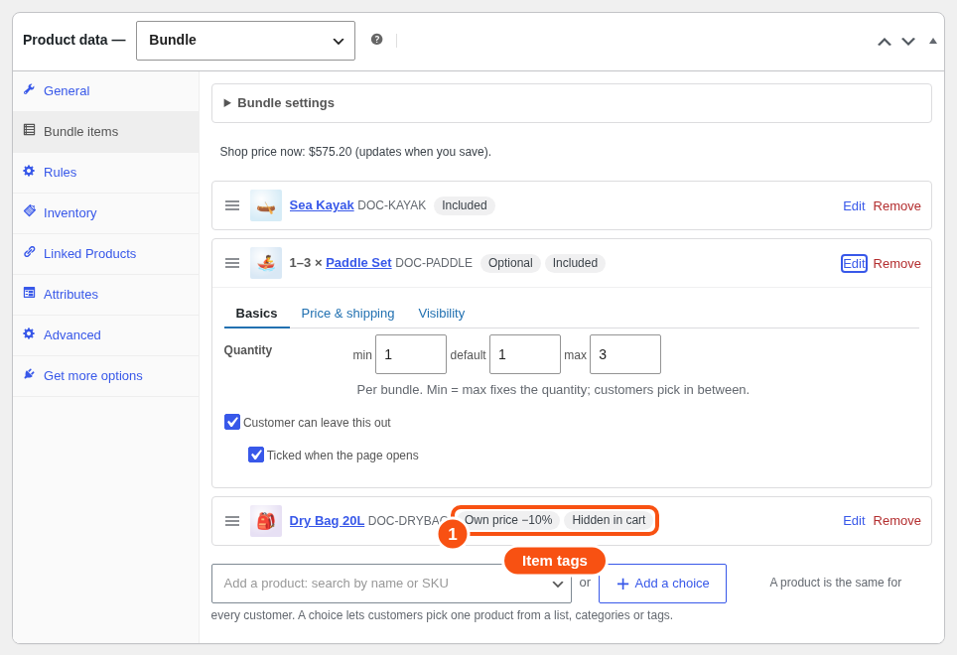
Task: Open the Paddle Set product link
Action: click(x=358, y=263)
